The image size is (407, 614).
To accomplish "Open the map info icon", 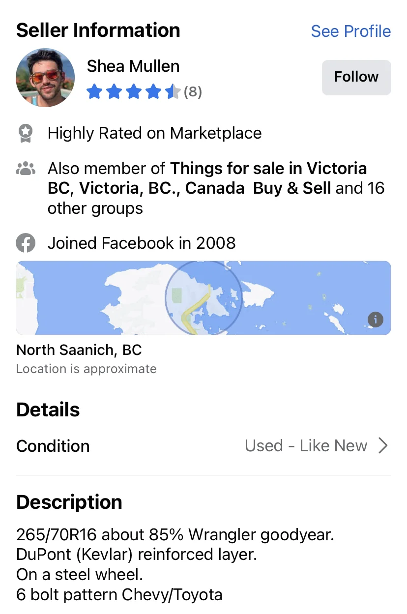I will 375,320.
